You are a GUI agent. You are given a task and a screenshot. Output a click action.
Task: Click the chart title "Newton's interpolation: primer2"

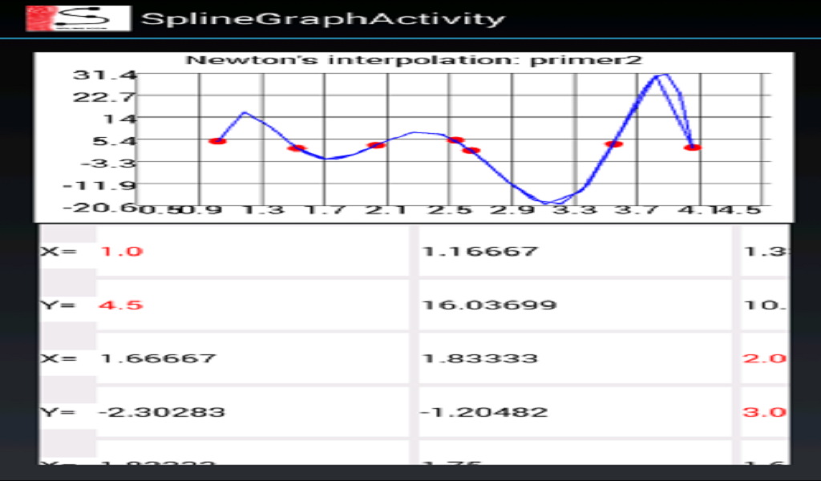click(414, 59)
